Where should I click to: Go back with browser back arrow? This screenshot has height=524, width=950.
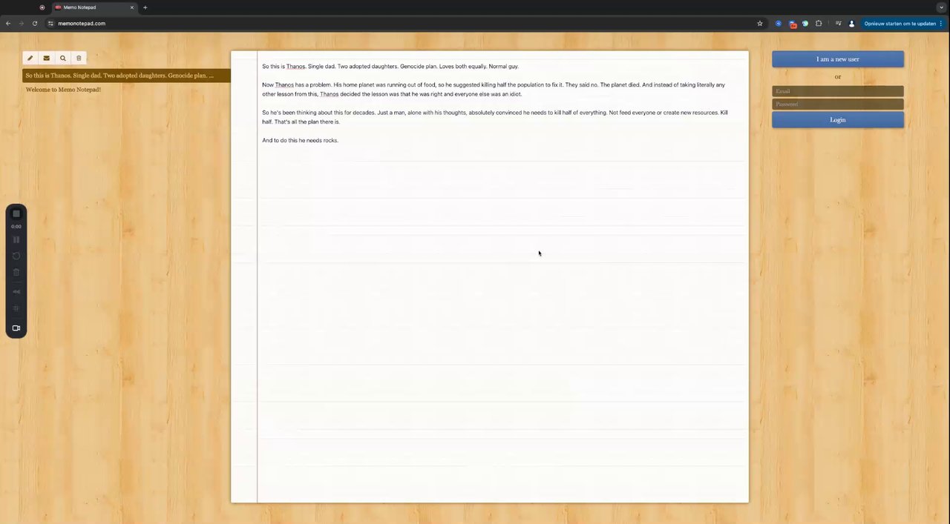[x=8, y=24]
